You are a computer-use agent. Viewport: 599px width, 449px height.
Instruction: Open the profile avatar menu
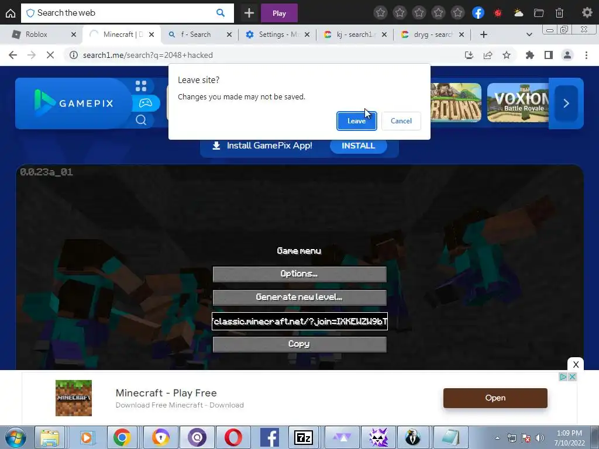(567, 55)
